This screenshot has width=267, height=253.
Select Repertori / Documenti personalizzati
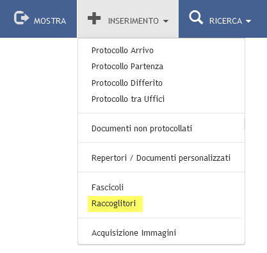tap(161, 158)
